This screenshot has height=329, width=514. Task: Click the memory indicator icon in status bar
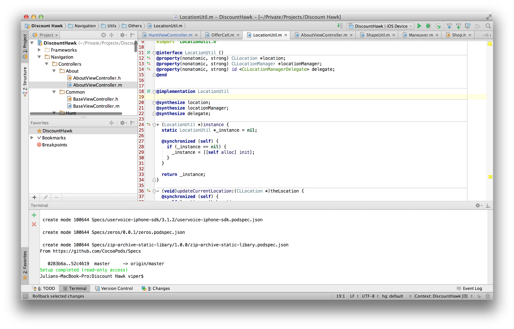488,296
